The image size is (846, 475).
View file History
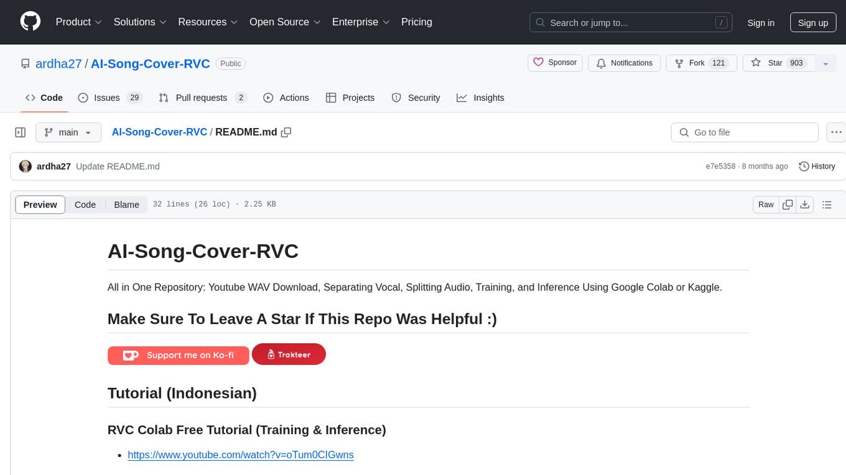click(x=817, y=167)
